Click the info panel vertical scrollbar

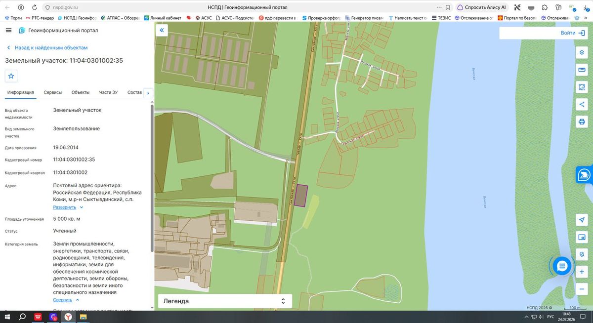coord(152,178)
